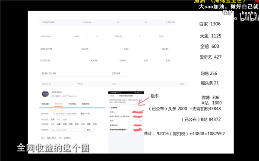Switch to the orange-underlined 收支记录 tab

click(59, 104)
